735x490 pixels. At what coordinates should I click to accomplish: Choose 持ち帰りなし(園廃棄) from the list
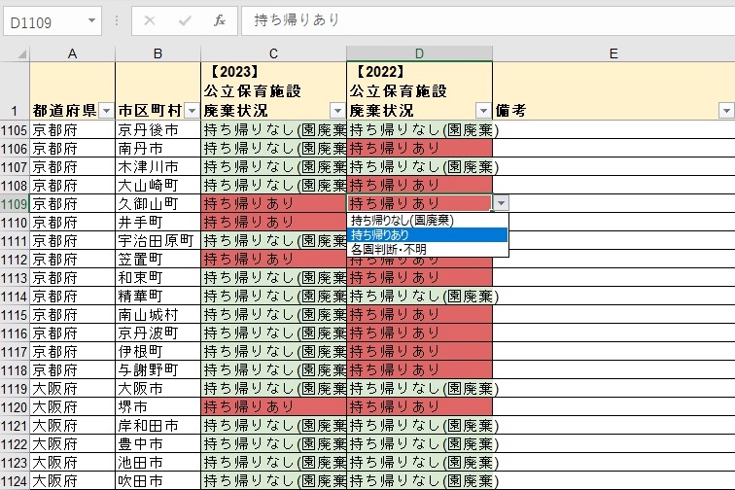428,221
